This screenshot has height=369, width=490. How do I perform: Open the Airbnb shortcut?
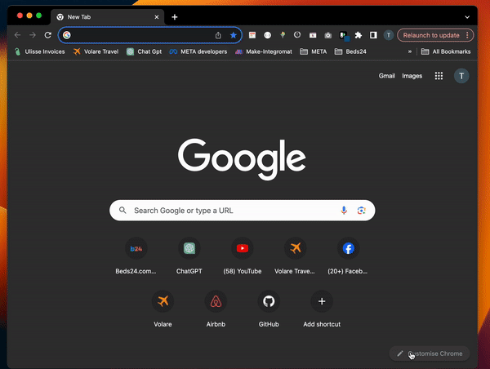tap(216, 301)
